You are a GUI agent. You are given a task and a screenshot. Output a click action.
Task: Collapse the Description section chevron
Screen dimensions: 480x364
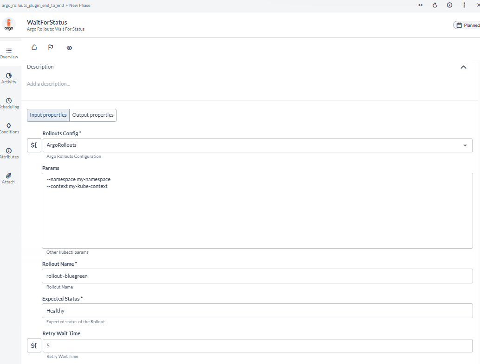[x=463, y=67]
